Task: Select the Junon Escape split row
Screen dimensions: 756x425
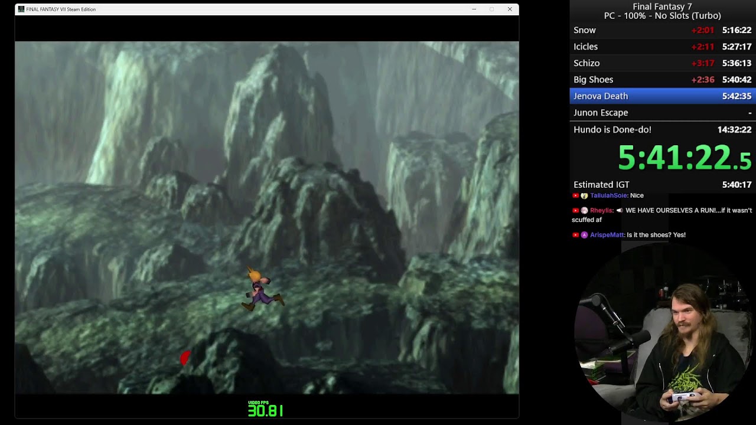Action: click(x=663, y=113)
